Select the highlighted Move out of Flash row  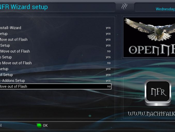(x=55, y=86)
